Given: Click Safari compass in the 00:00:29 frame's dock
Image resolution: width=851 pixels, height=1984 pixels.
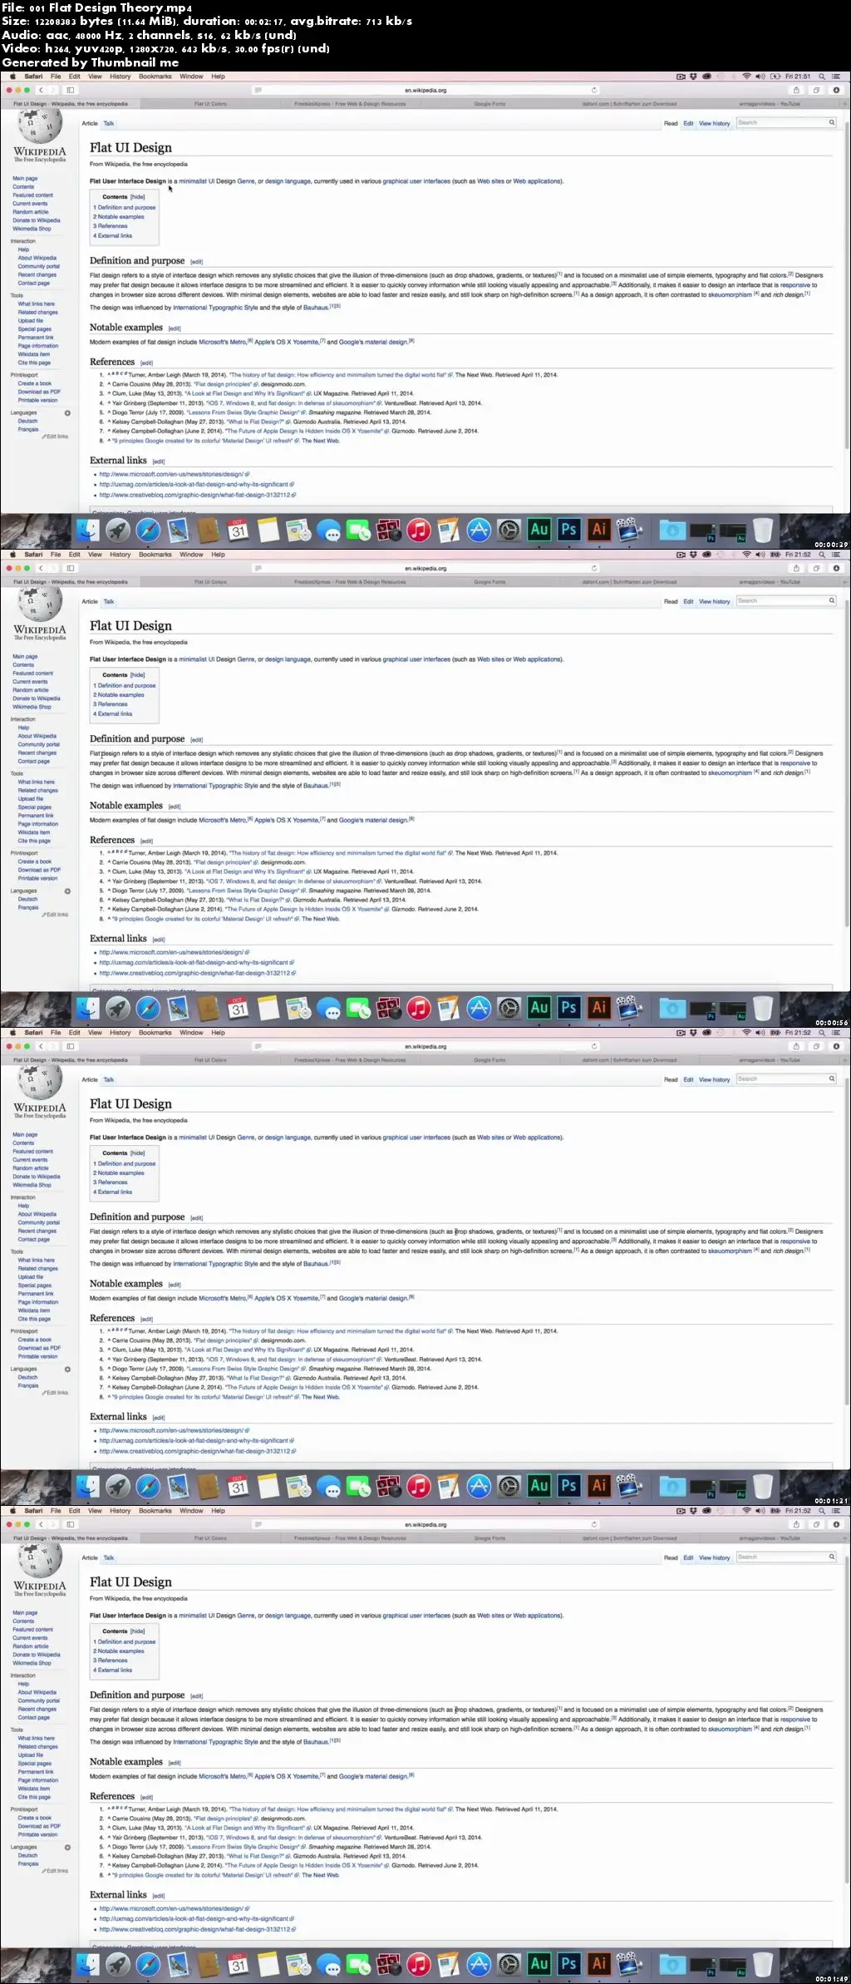Looking at the screenshot, I should coord(148,530).
